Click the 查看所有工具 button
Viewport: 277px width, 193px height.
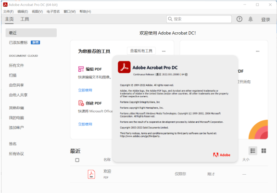point(141,51)
